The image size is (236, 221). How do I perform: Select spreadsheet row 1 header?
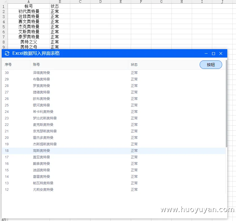[x=4, y=6]
